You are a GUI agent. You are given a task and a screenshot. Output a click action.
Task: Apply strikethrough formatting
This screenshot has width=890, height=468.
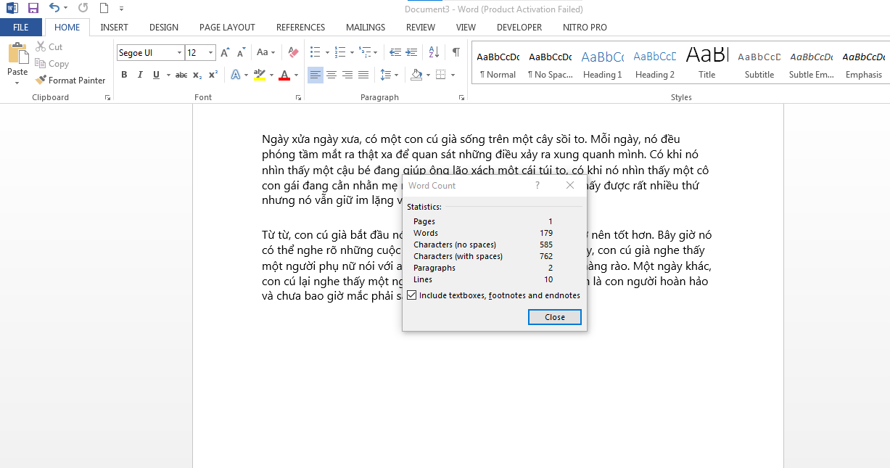[181, 75]
